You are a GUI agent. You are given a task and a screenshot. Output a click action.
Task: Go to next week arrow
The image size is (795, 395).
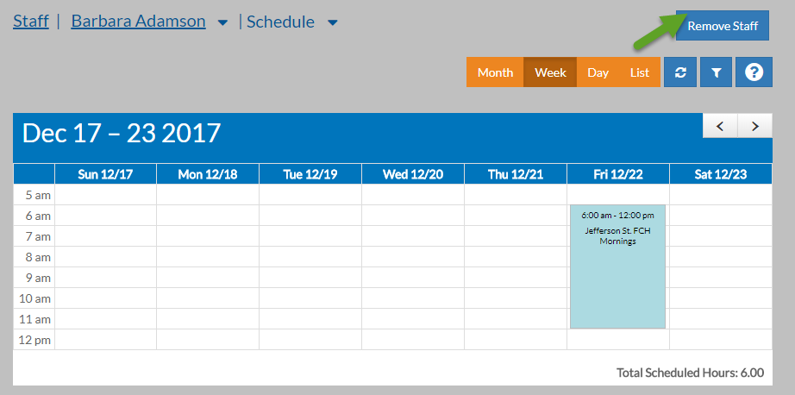point(755,126)
